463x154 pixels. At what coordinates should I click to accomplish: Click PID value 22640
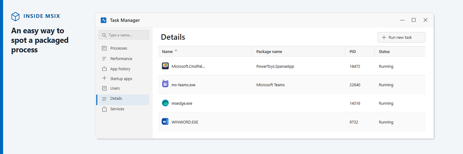tap(355, 85)
